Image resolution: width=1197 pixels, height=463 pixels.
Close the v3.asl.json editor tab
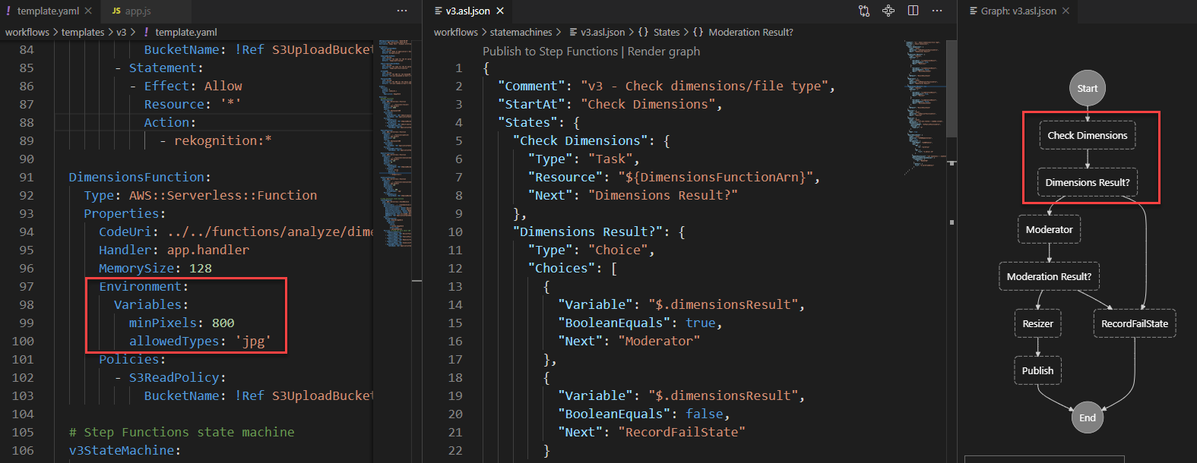[x=500, y=11]
